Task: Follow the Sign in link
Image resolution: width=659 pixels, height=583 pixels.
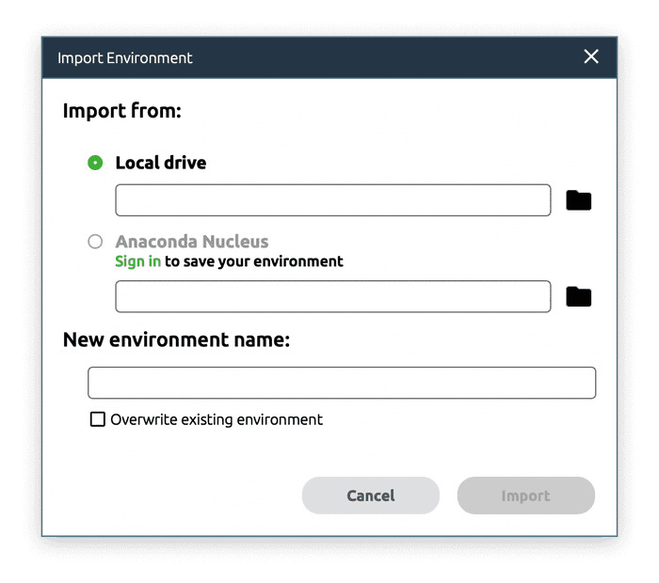Action: click(x=137, y=261)
